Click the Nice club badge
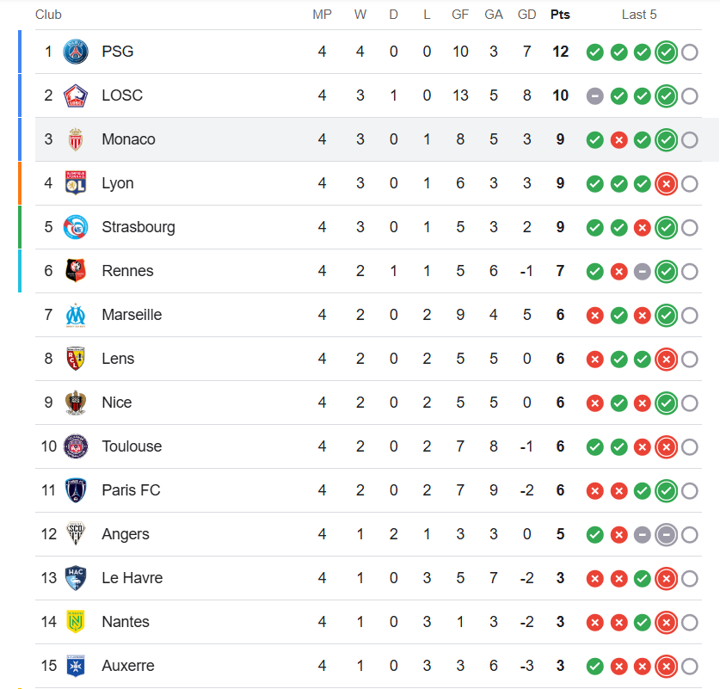Viewport: 720px width, 689px height. click(x=76, y=403)
